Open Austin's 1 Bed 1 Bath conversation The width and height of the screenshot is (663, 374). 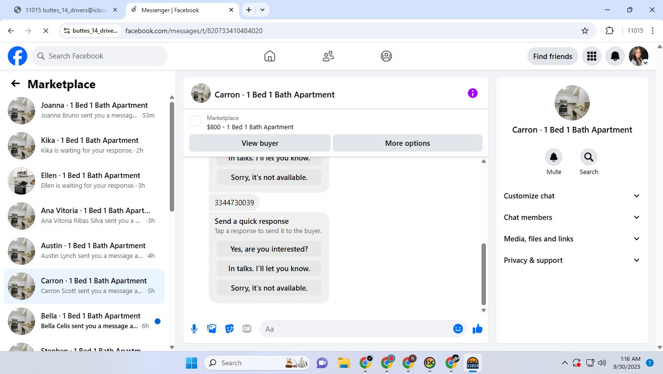point(84,251)
